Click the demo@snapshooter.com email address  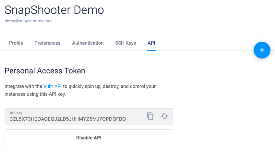28,21
